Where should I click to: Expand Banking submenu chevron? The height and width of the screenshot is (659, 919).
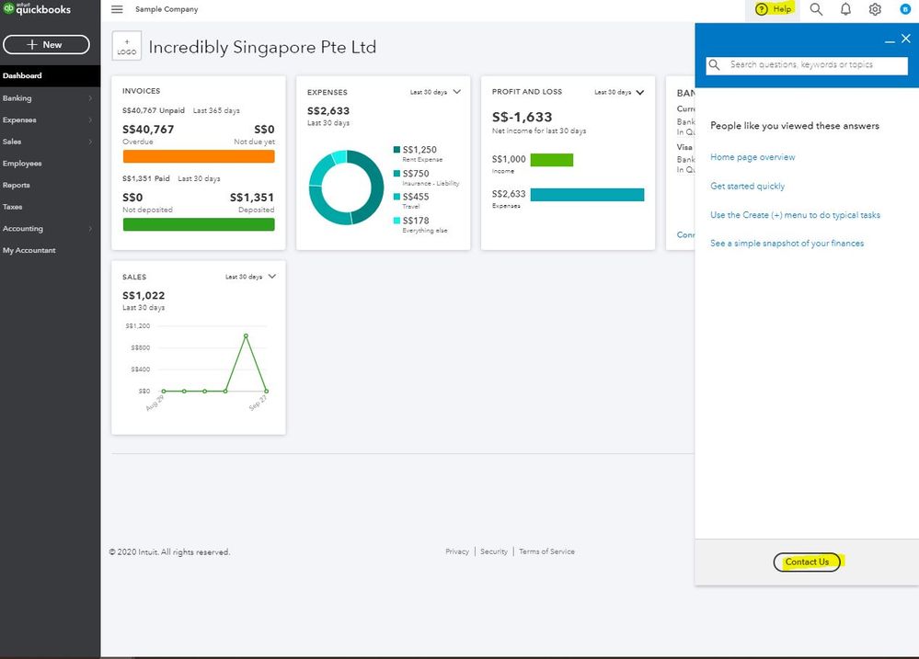(90, 97)
